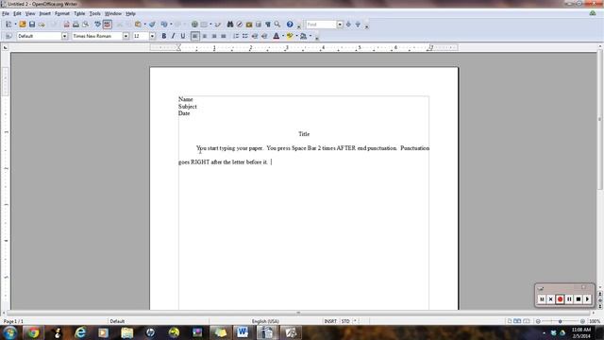Toggle Italic formatting
This screenshot has width=604, height=340.
173,36
